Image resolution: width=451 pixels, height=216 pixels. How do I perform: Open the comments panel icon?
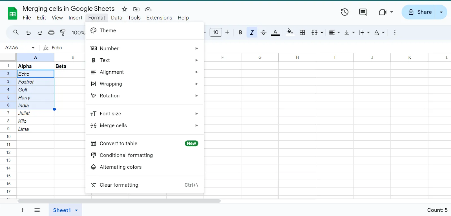click(363, 12)
